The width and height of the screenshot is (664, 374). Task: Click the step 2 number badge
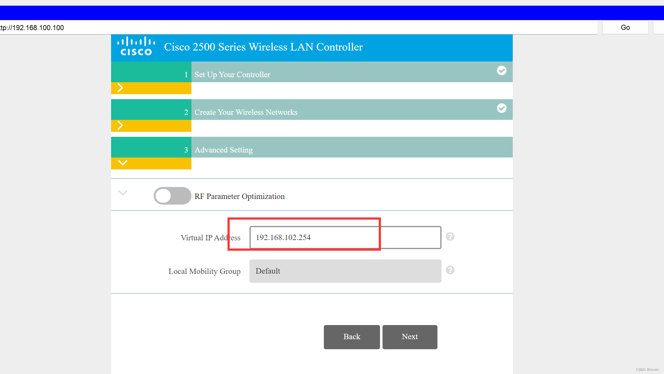point(186,112)
